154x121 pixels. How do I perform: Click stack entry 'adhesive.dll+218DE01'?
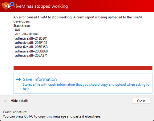point(31,38)
